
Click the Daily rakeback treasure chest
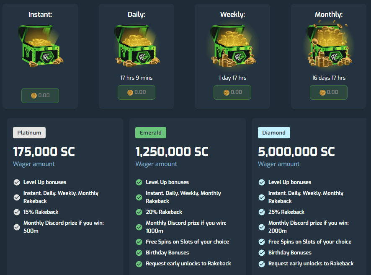click(136, 45)
